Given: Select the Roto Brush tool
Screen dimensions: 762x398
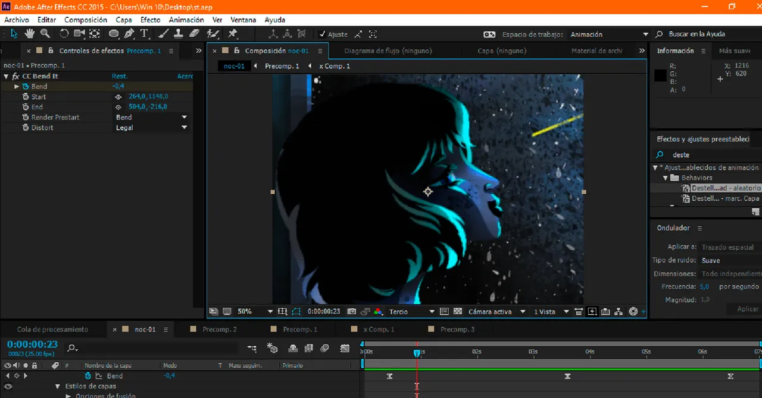Looking at the screenshot, I should click(x=213, y=34).
